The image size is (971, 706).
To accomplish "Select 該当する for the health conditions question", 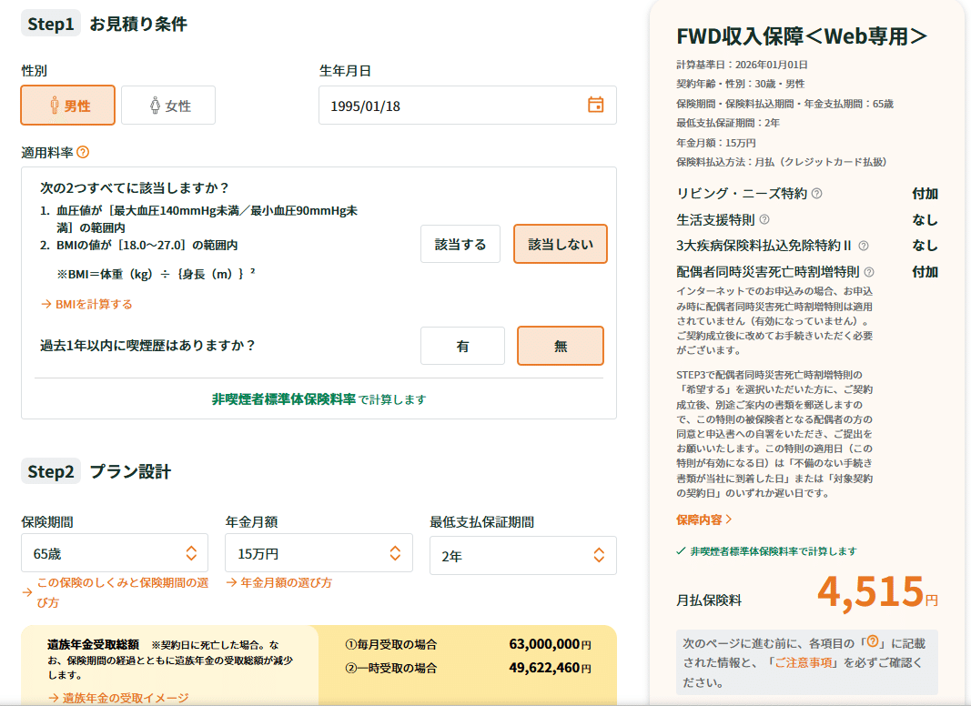I will click(462, 244).
